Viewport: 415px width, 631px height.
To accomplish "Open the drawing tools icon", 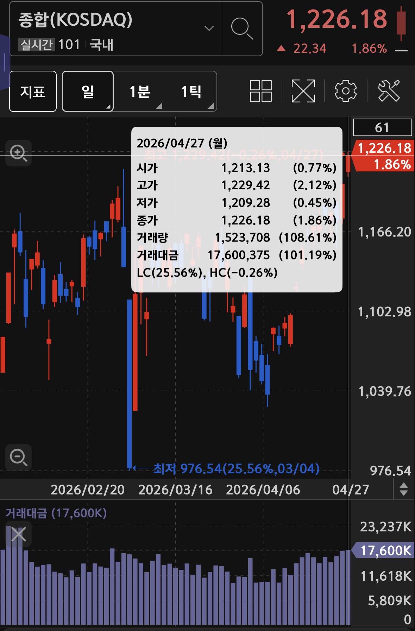I will point(389,91).
